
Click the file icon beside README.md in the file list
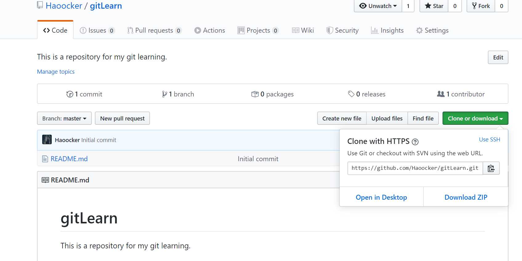coord(45,159)
